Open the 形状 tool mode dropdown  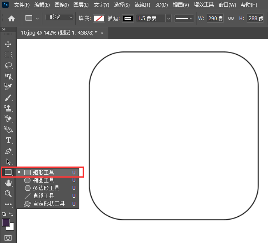click(x=60, y=18)
